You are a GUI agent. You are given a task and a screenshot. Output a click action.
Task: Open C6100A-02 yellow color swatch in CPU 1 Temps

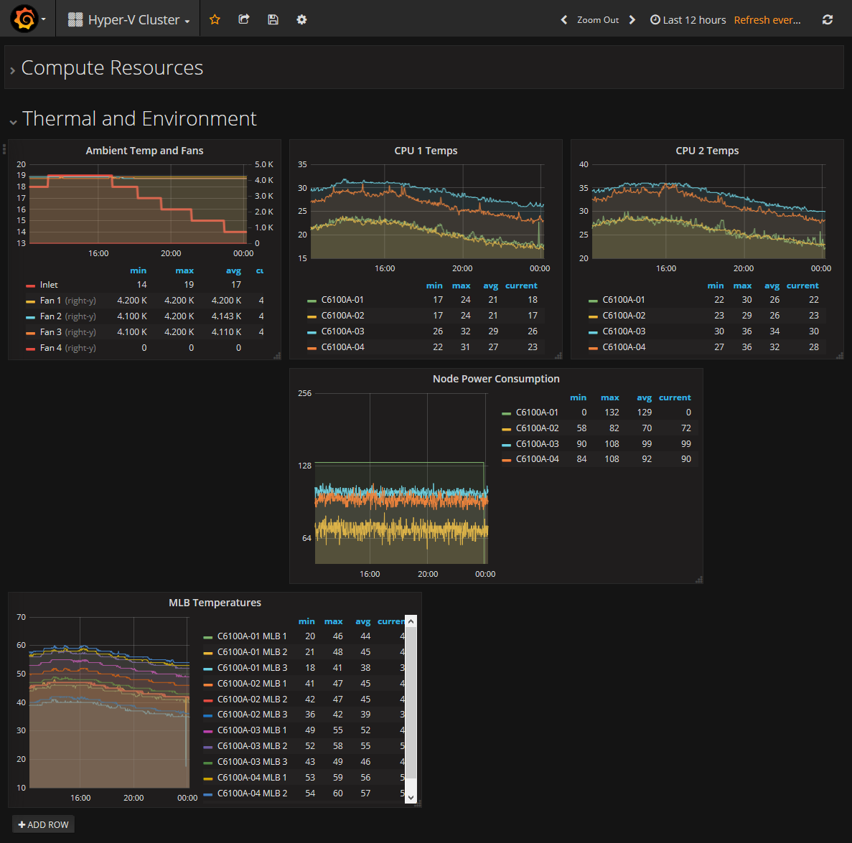click(312, 316)
